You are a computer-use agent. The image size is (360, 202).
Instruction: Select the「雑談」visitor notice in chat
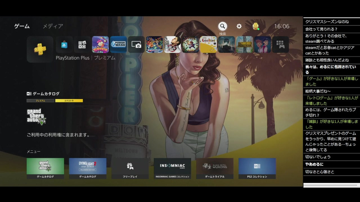click(x=331, y=124)
